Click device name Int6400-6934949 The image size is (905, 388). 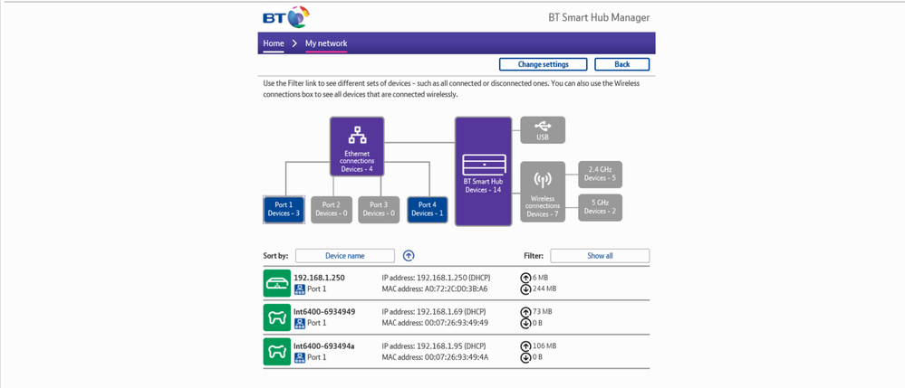(324, 311)
